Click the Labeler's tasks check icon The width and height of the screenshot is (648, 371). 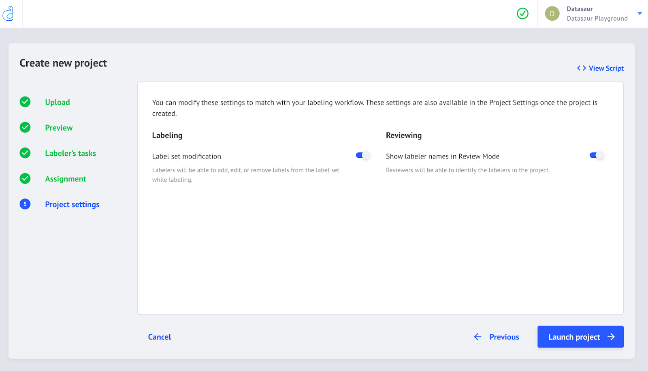(25, 153)
